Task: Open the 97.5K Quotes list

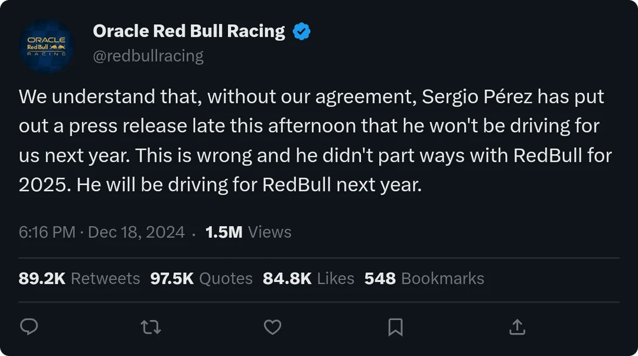Action: (201, 279)
